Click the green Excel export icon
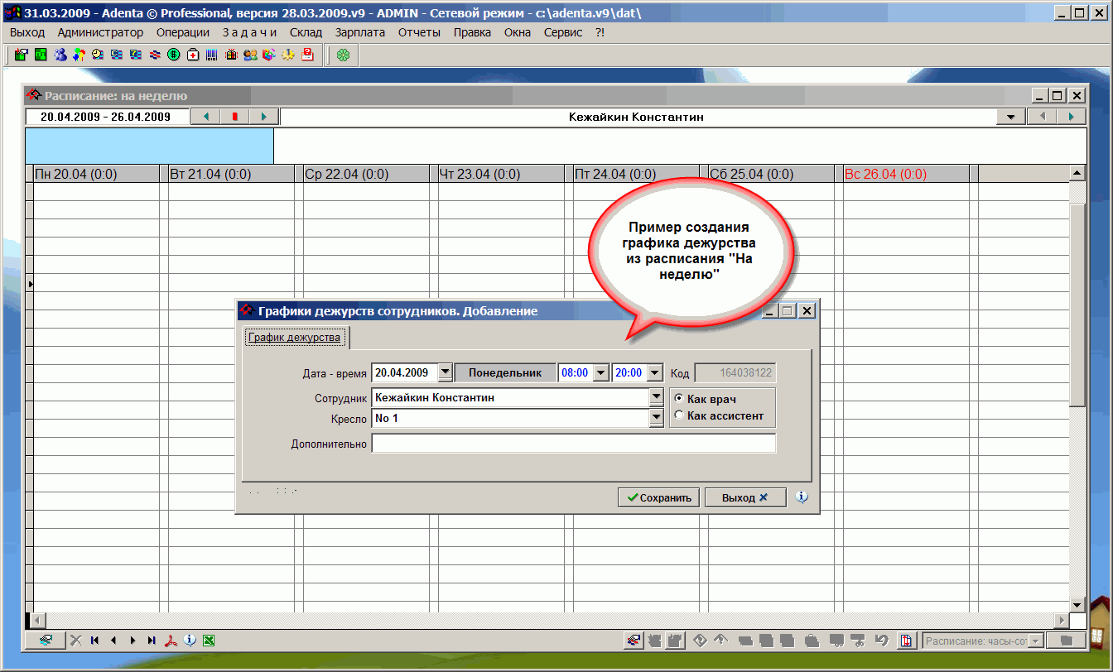The height and width of the screenshot is (672, 1113). tap(209, 640)
